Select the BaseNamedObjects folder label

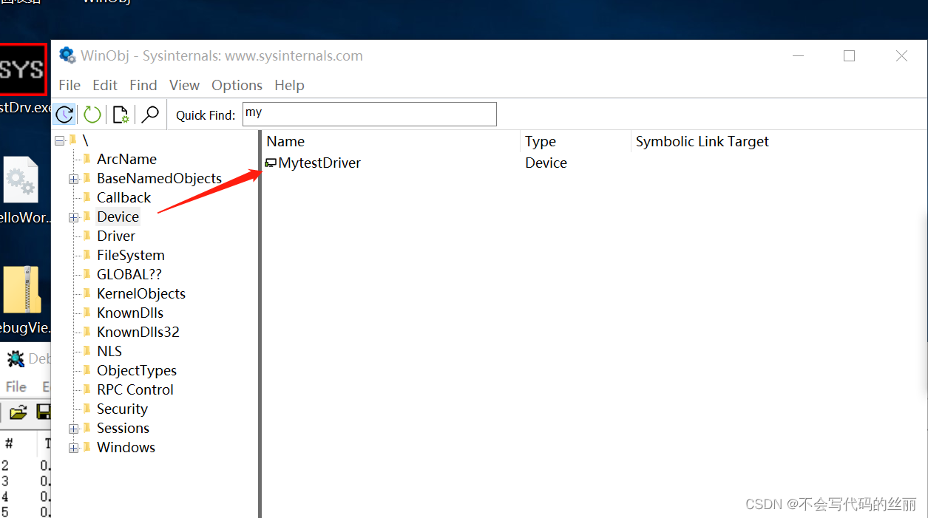pos(159,178)
